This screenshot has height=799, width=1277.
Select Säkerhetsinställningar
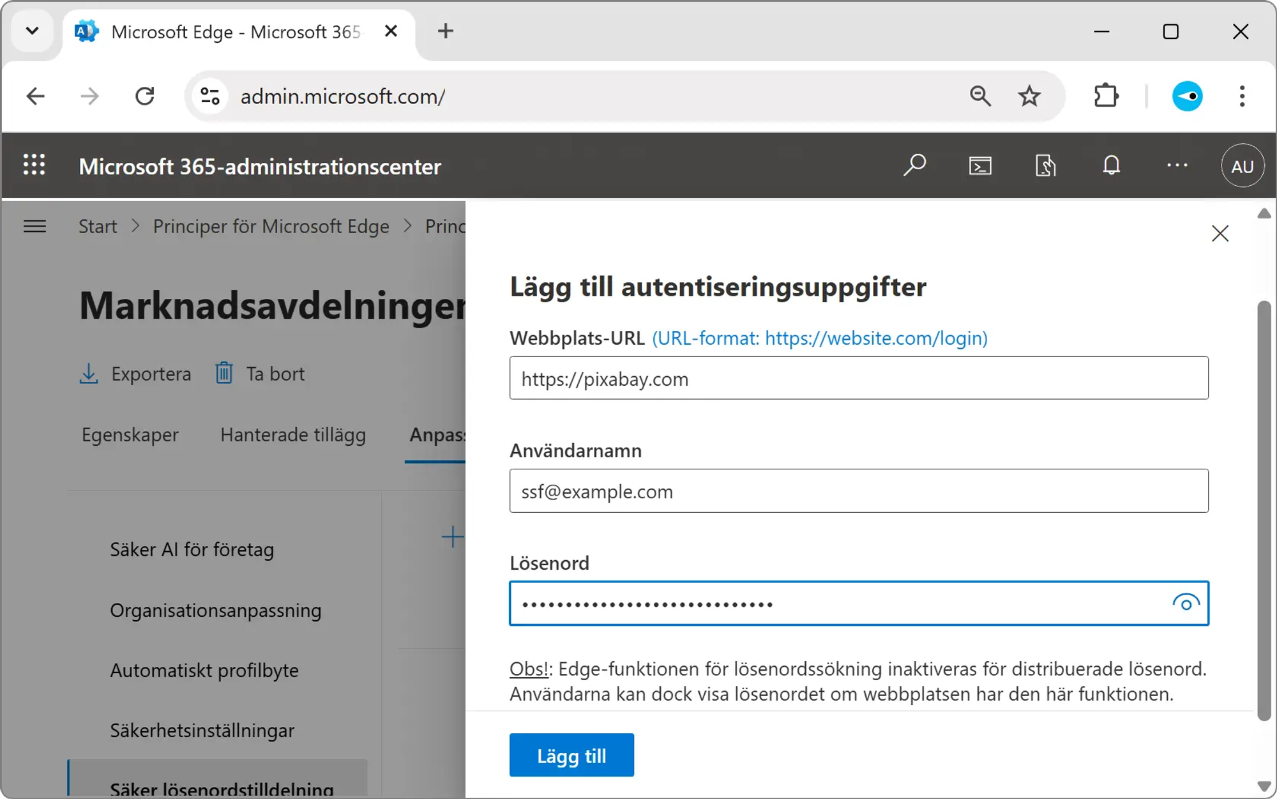point(202,730)
